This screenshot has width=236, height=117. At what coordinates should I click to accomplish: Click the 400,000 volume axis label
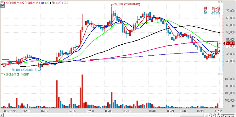point(229,79)
